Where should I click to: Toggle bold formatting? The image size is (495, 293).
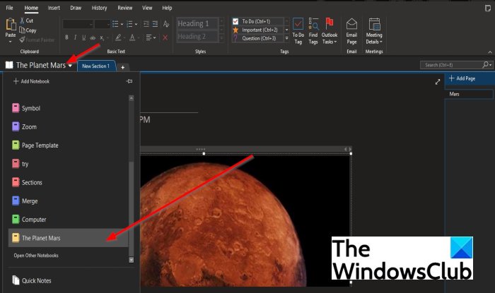pos(66,38)
